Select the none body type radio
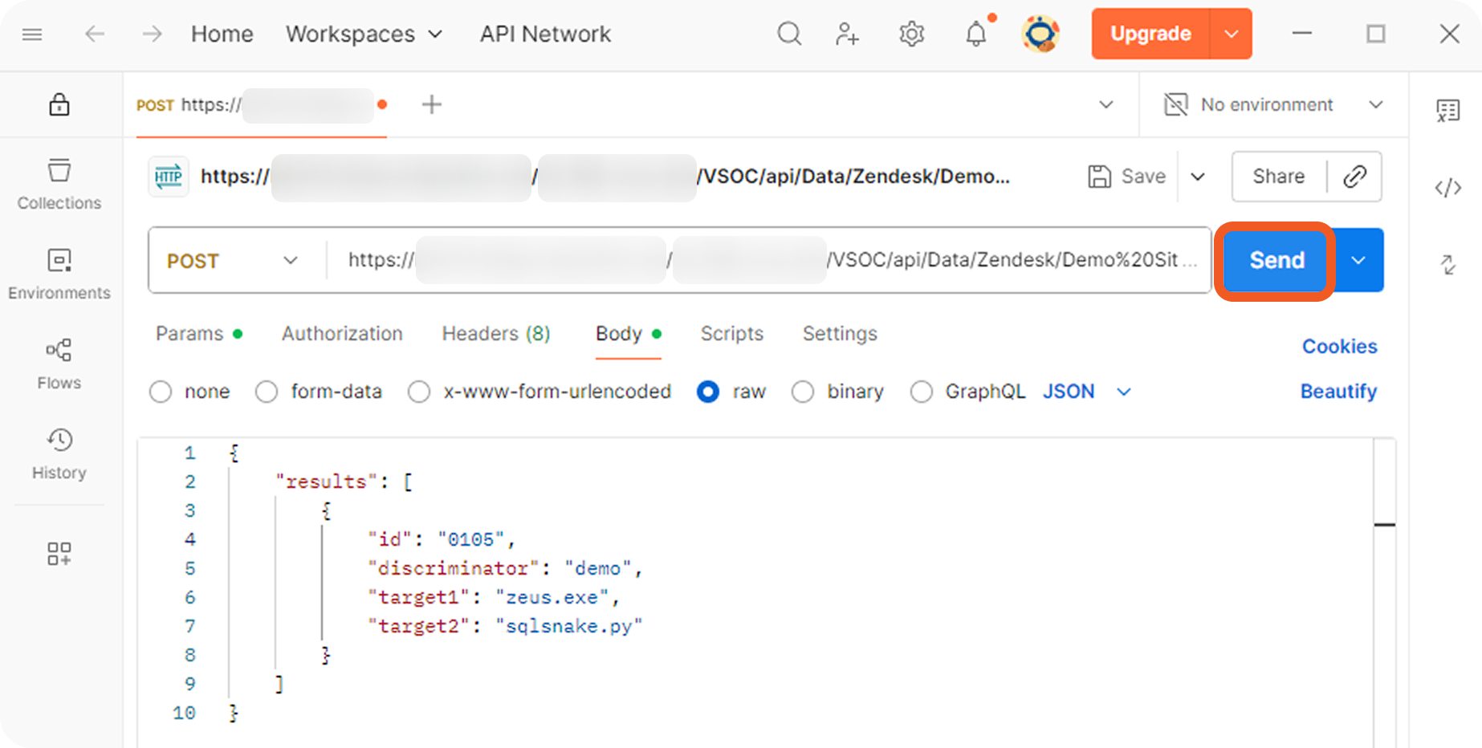 161,392
